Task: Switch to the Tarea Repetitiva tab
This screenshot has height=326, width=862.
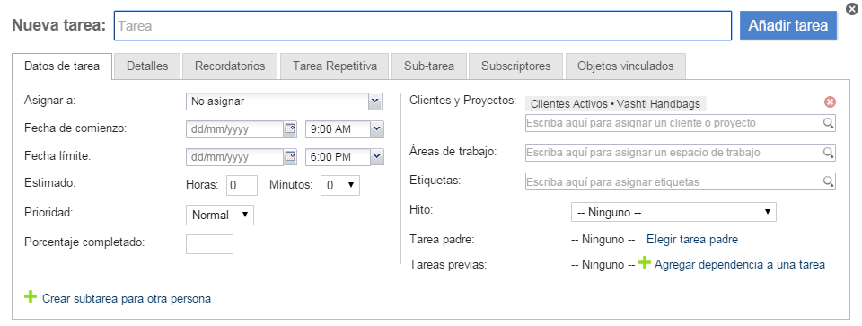Action: tap(335, 66)
